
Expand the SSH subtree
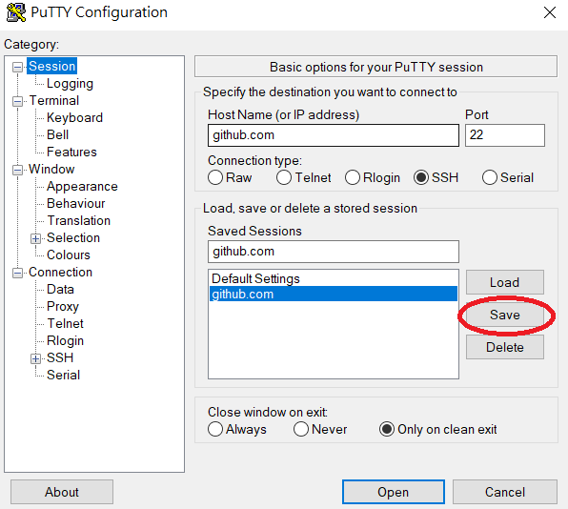[35, 358]
